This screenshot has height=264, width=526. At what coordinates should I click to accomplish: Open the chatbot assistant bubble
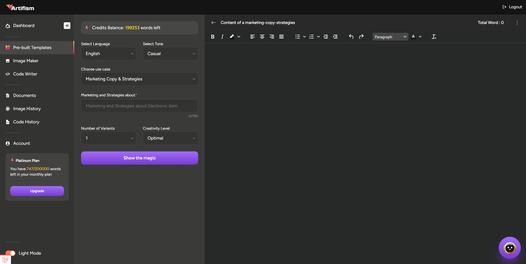(x=510, y=247)
